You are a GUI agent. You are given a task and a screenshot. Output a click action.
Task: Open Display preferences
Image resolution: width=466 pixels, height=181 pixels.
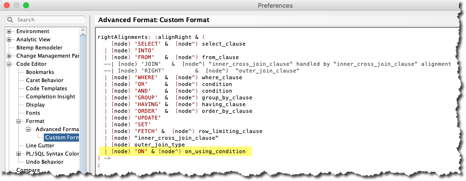coord(35,105)
